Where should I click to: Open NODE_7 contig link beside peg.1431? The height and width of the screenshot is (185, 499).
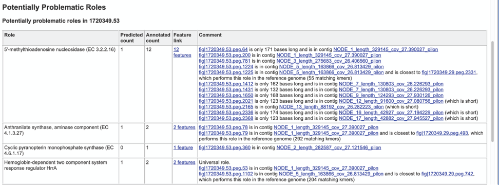coord(391,90)
